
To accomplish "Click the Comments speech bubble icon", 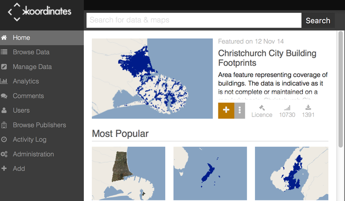I will pos(4,96).
